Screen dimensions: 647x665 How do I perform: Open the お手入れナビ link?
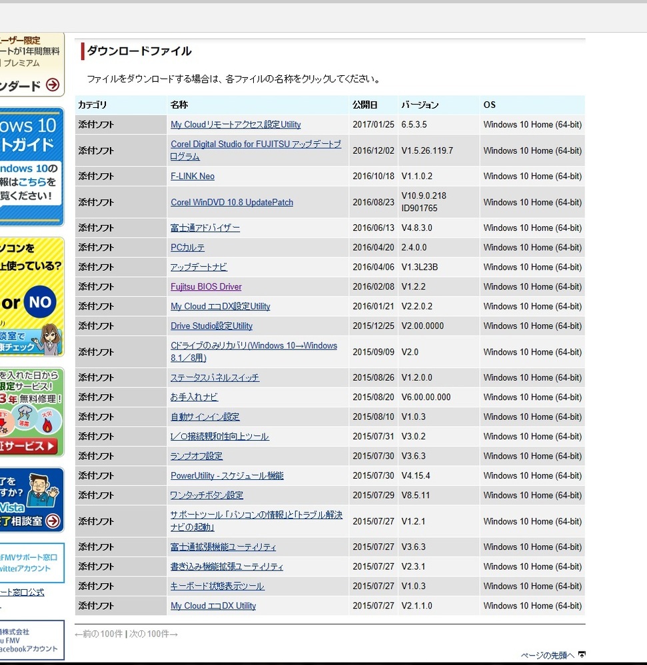[x=194, y=397]
